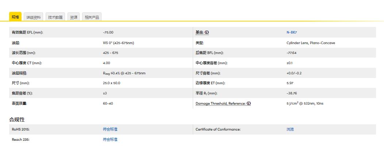Show the 相关产品 tab
This screenshot has width=384, height=152.
point(92,17)
